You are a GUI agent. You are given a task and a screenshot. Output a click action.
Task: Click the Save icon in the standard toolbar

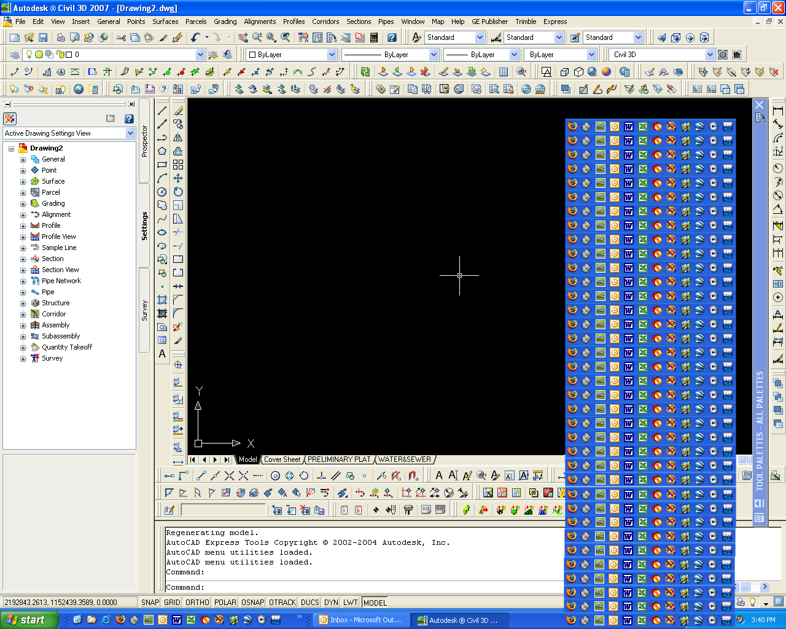[43, 37]
